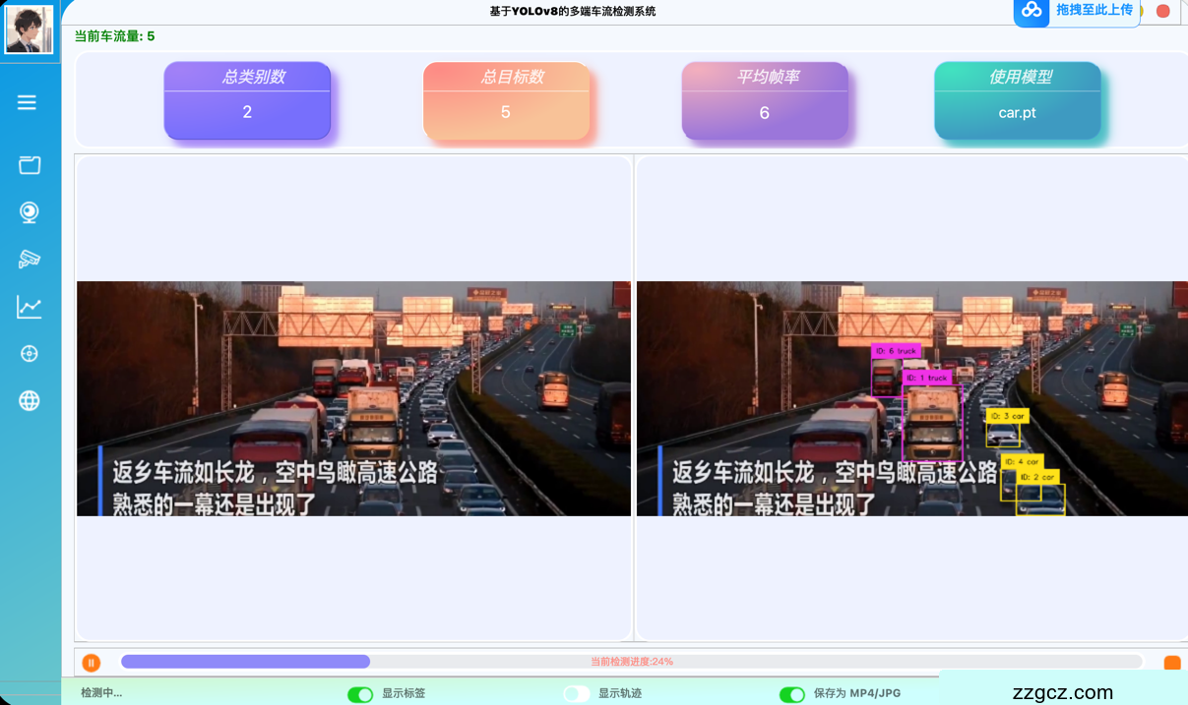Select the webcam input icon
This screenshot has width=1188, height=705.
30,213
